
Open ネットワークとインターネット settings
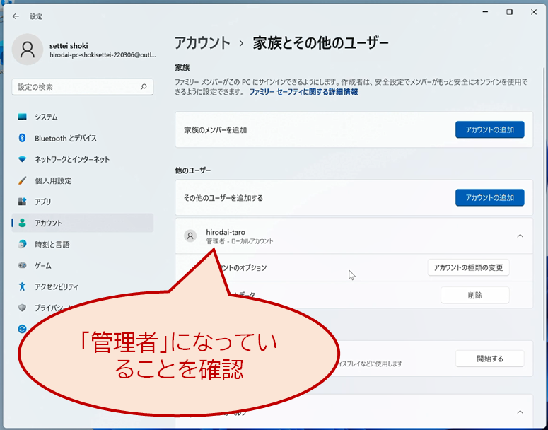tap(83, 159)
